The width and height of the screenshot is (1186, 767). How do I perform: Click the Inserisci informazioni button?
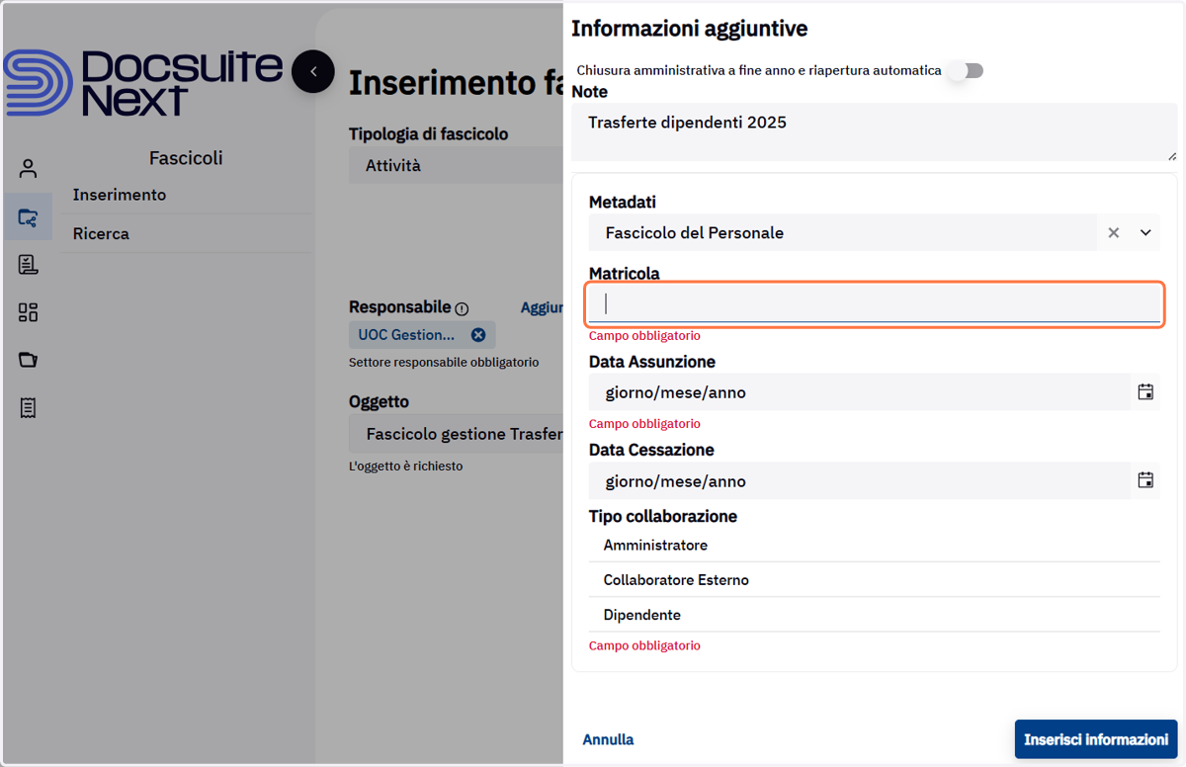click(1096, 739)
